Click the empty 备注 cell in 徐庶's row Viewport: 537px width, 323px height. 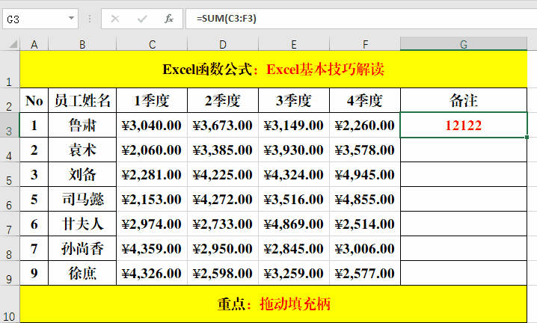(464, 273)
